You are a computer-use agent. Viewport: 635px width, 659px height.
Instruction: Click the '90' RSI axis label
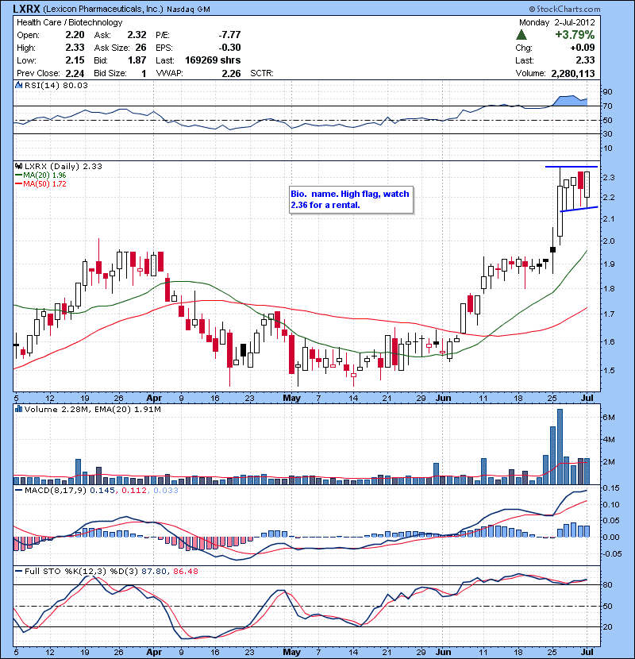point(608,91)
